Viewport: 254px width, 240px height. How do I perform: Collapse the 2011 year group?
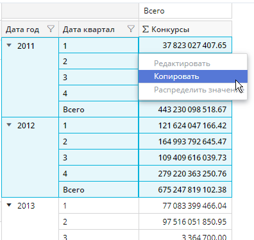tap(9, 45)
